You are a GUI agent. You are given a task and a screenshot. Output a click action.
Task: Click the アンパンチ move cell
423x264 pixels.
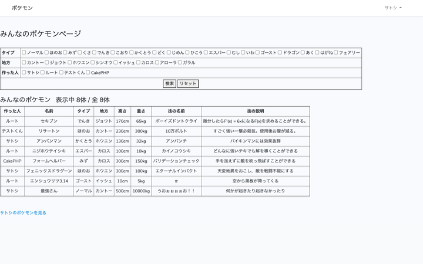[x=176, y=141]
